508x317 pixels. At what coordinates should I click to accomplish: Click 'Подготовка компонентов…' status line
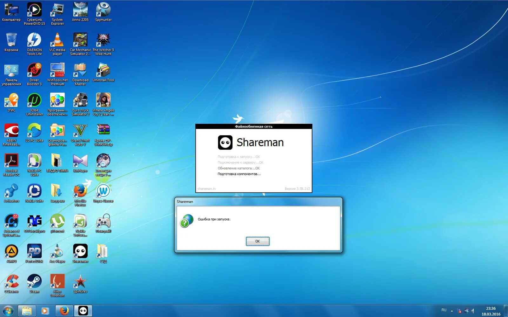[239, 174]
